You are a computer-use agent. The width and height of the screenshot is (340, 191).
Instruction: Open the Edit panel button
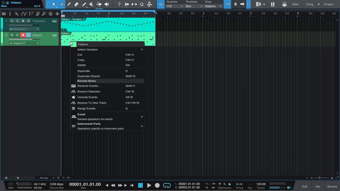(305, 186)
